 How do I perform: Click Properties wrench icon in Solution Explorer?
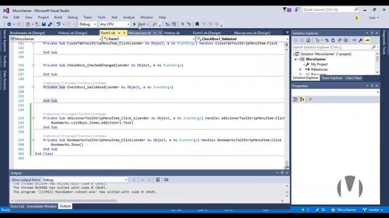360,41
